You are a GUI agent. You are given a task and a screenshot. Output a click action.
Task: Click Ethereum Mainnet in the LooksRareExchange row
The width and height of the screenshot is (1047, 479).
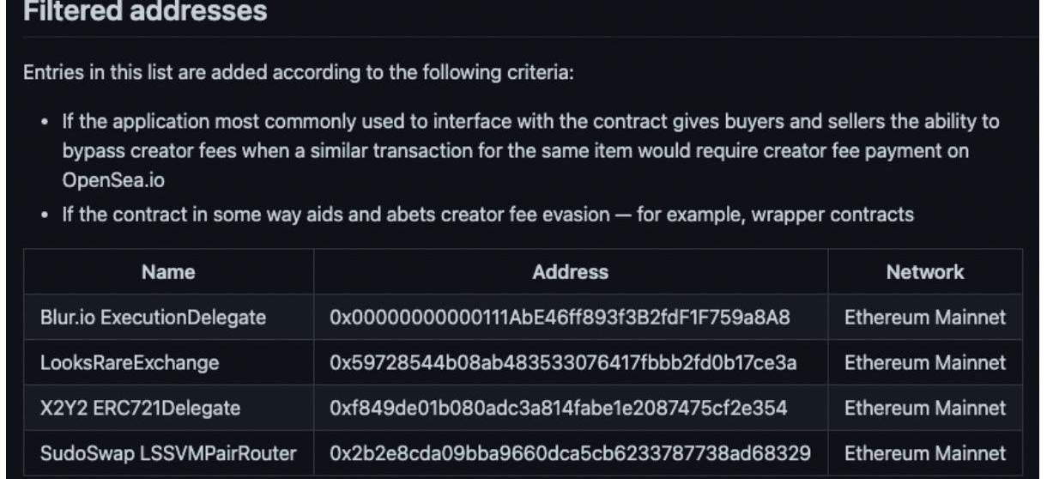point(925,363)
